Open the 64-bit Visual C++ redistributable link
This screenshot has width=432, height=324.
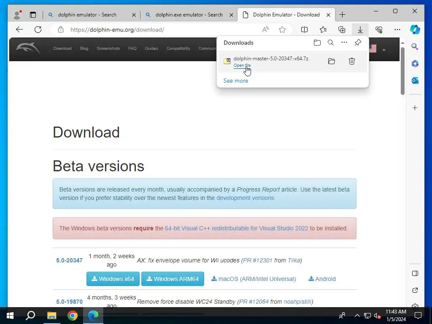click(x=236, y=228)
